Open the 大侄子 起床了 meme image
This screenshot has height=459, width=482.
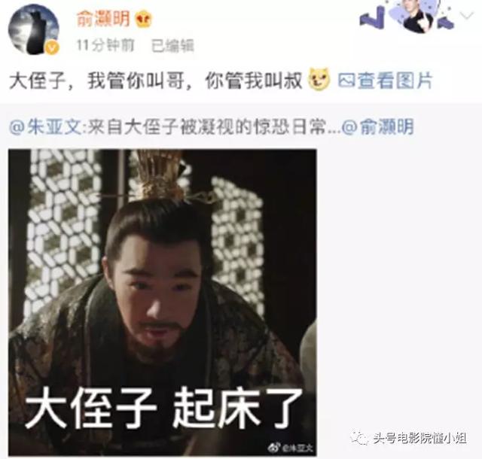pos(163,302)
